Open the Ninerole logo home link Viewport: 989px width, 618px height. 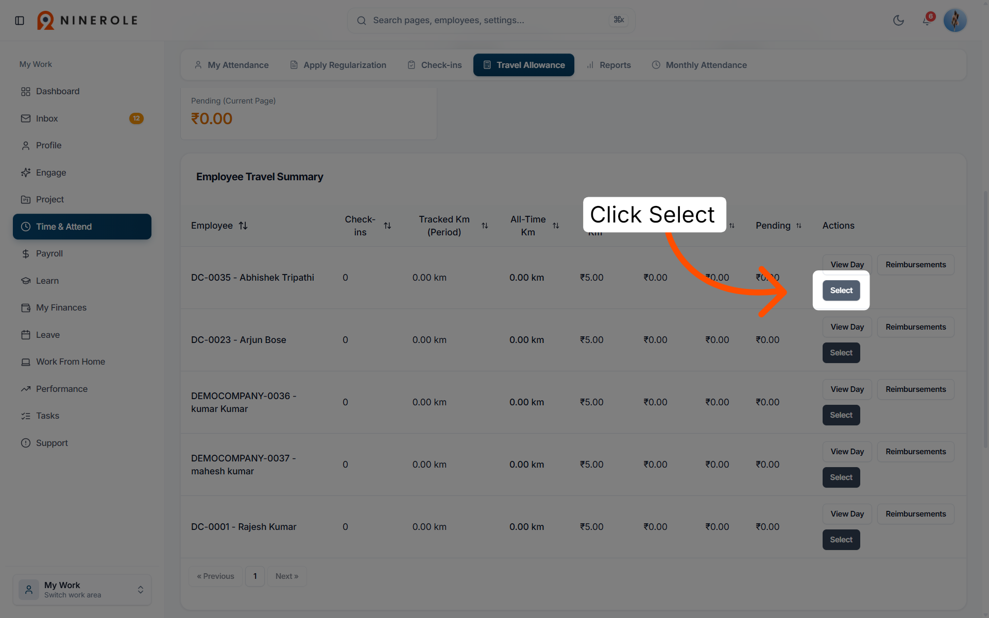click(87, 21)
